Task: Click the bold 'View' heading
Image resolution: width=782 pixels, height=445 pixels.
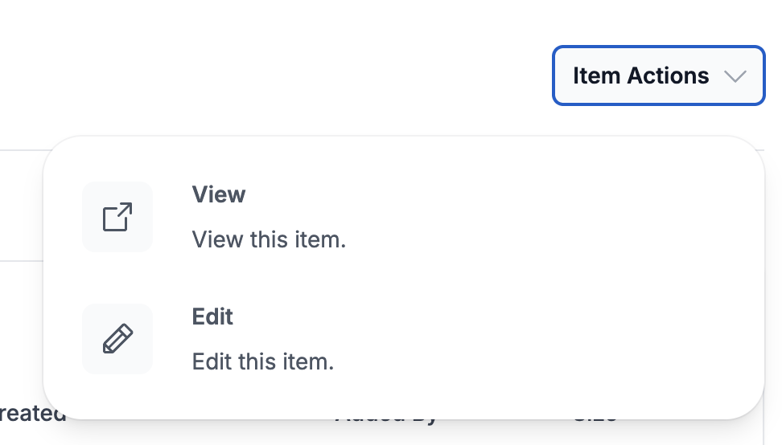Action: [x=219, y=194]
